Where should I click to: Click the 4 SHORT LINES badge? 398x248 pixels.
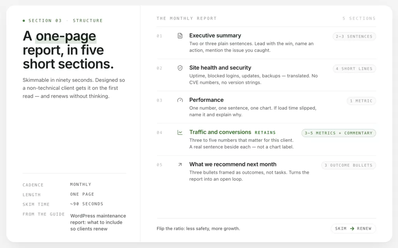click(x=354, y=69)
